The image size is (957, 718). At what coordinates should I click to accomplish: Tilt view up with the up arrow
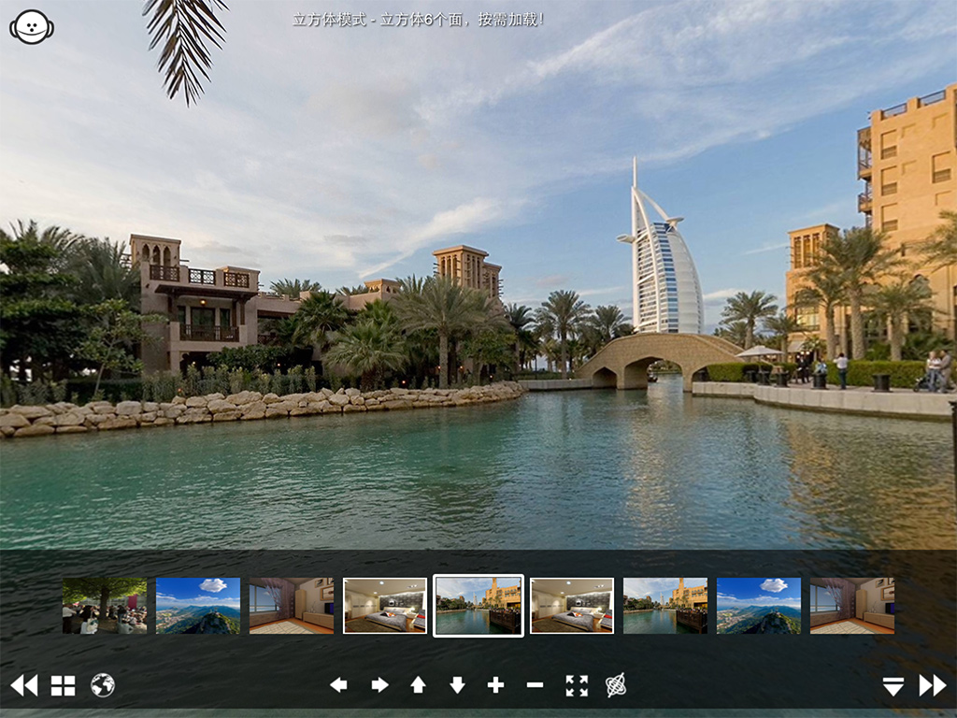[418, 685]
